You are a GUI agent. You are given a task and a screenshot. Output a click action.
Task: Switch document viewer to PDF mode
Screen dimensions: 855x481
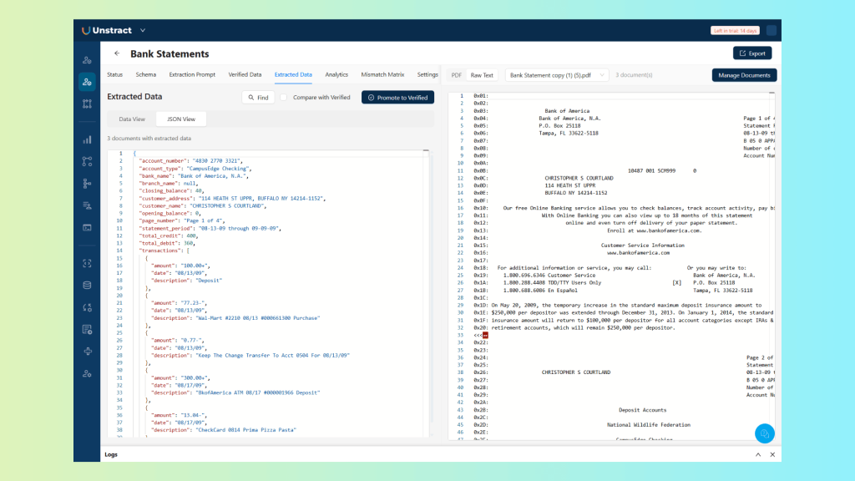457,75
